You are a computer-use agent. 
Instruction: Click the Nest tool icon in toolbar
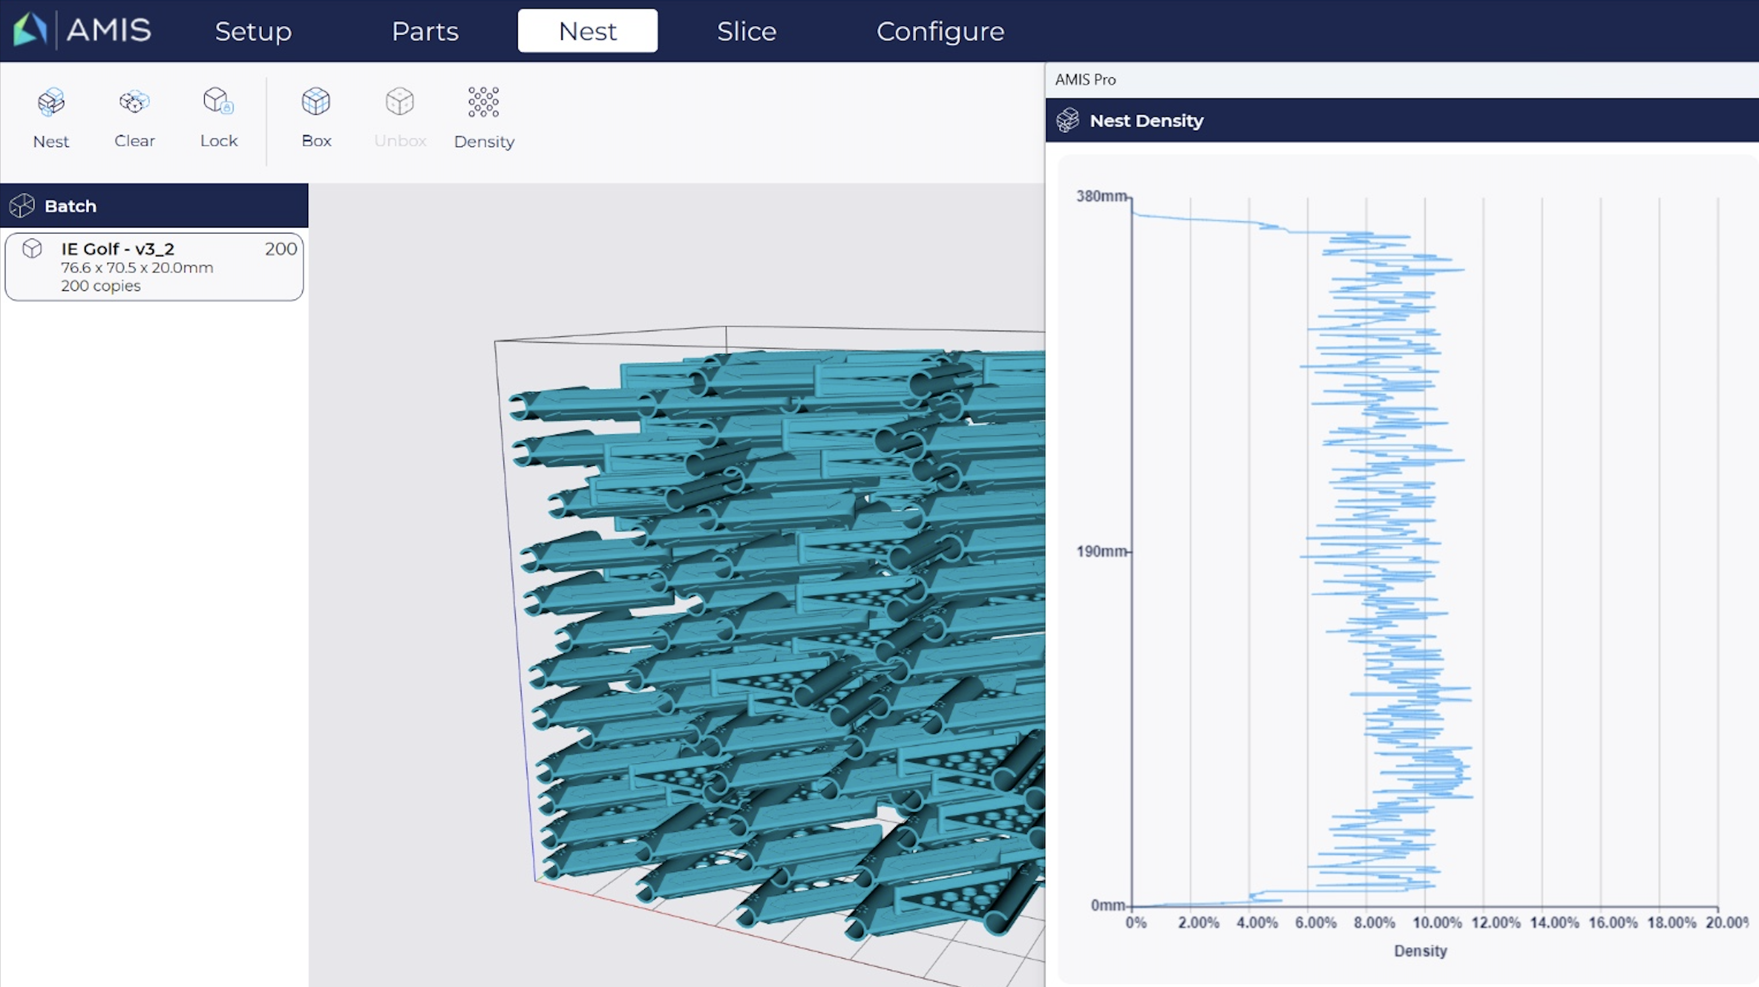coord(51,102)
